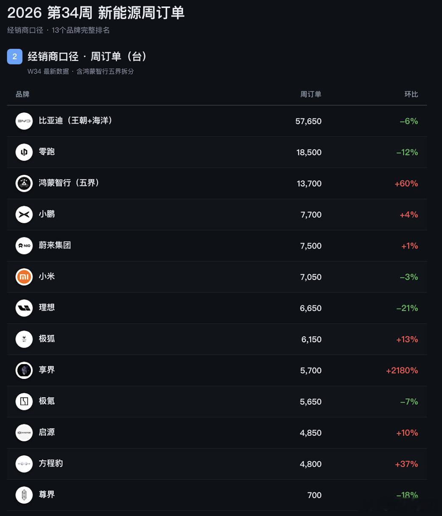The width and height of the screenshot is (442, 516).
Task: Click the Leapmotor (零跑) logo icon
Action: [24, 152]
